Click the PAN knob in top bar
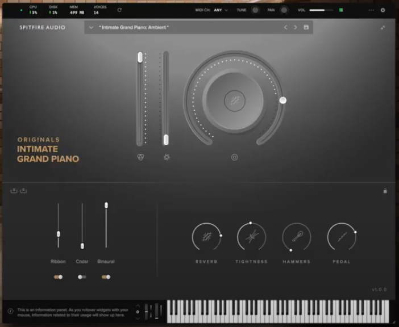The width and height of the screenshot is (399, 327). tap(284, 10)
